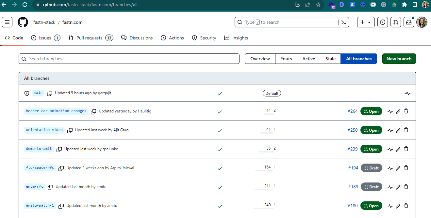431x218 pixels.
Task: Open the Discussions tab
Action: 137,38
